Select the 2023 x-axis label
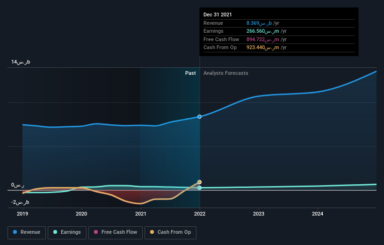 click(x=259, y=214)
